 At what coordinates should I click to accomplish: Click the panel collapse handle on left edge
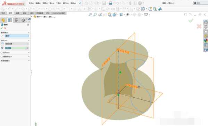[31, 73]
